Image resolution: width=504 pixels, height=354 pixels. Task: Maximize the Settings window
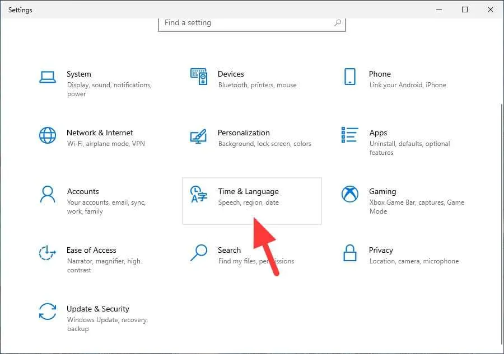tap(464, 10)
